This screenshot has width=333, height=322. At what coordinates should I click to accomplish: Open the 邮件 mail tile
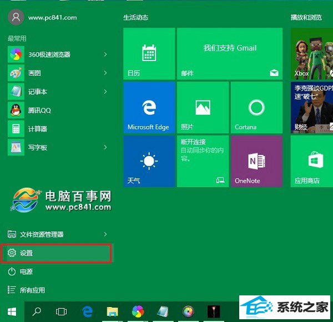click(230, 53)
